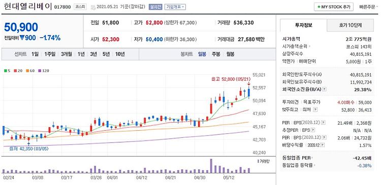The width and height of the screenshot is (381, 185).
Task: Select the 5년 line chart period
Action: pyautogui.click(x=106, y=54)
